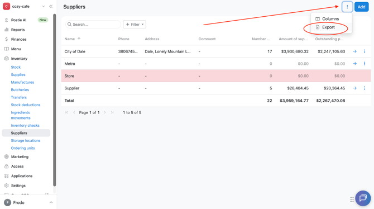This screenshot has height=209, width=374.
Task: Choose Columns from the dropdown menu
Action: 331,18
